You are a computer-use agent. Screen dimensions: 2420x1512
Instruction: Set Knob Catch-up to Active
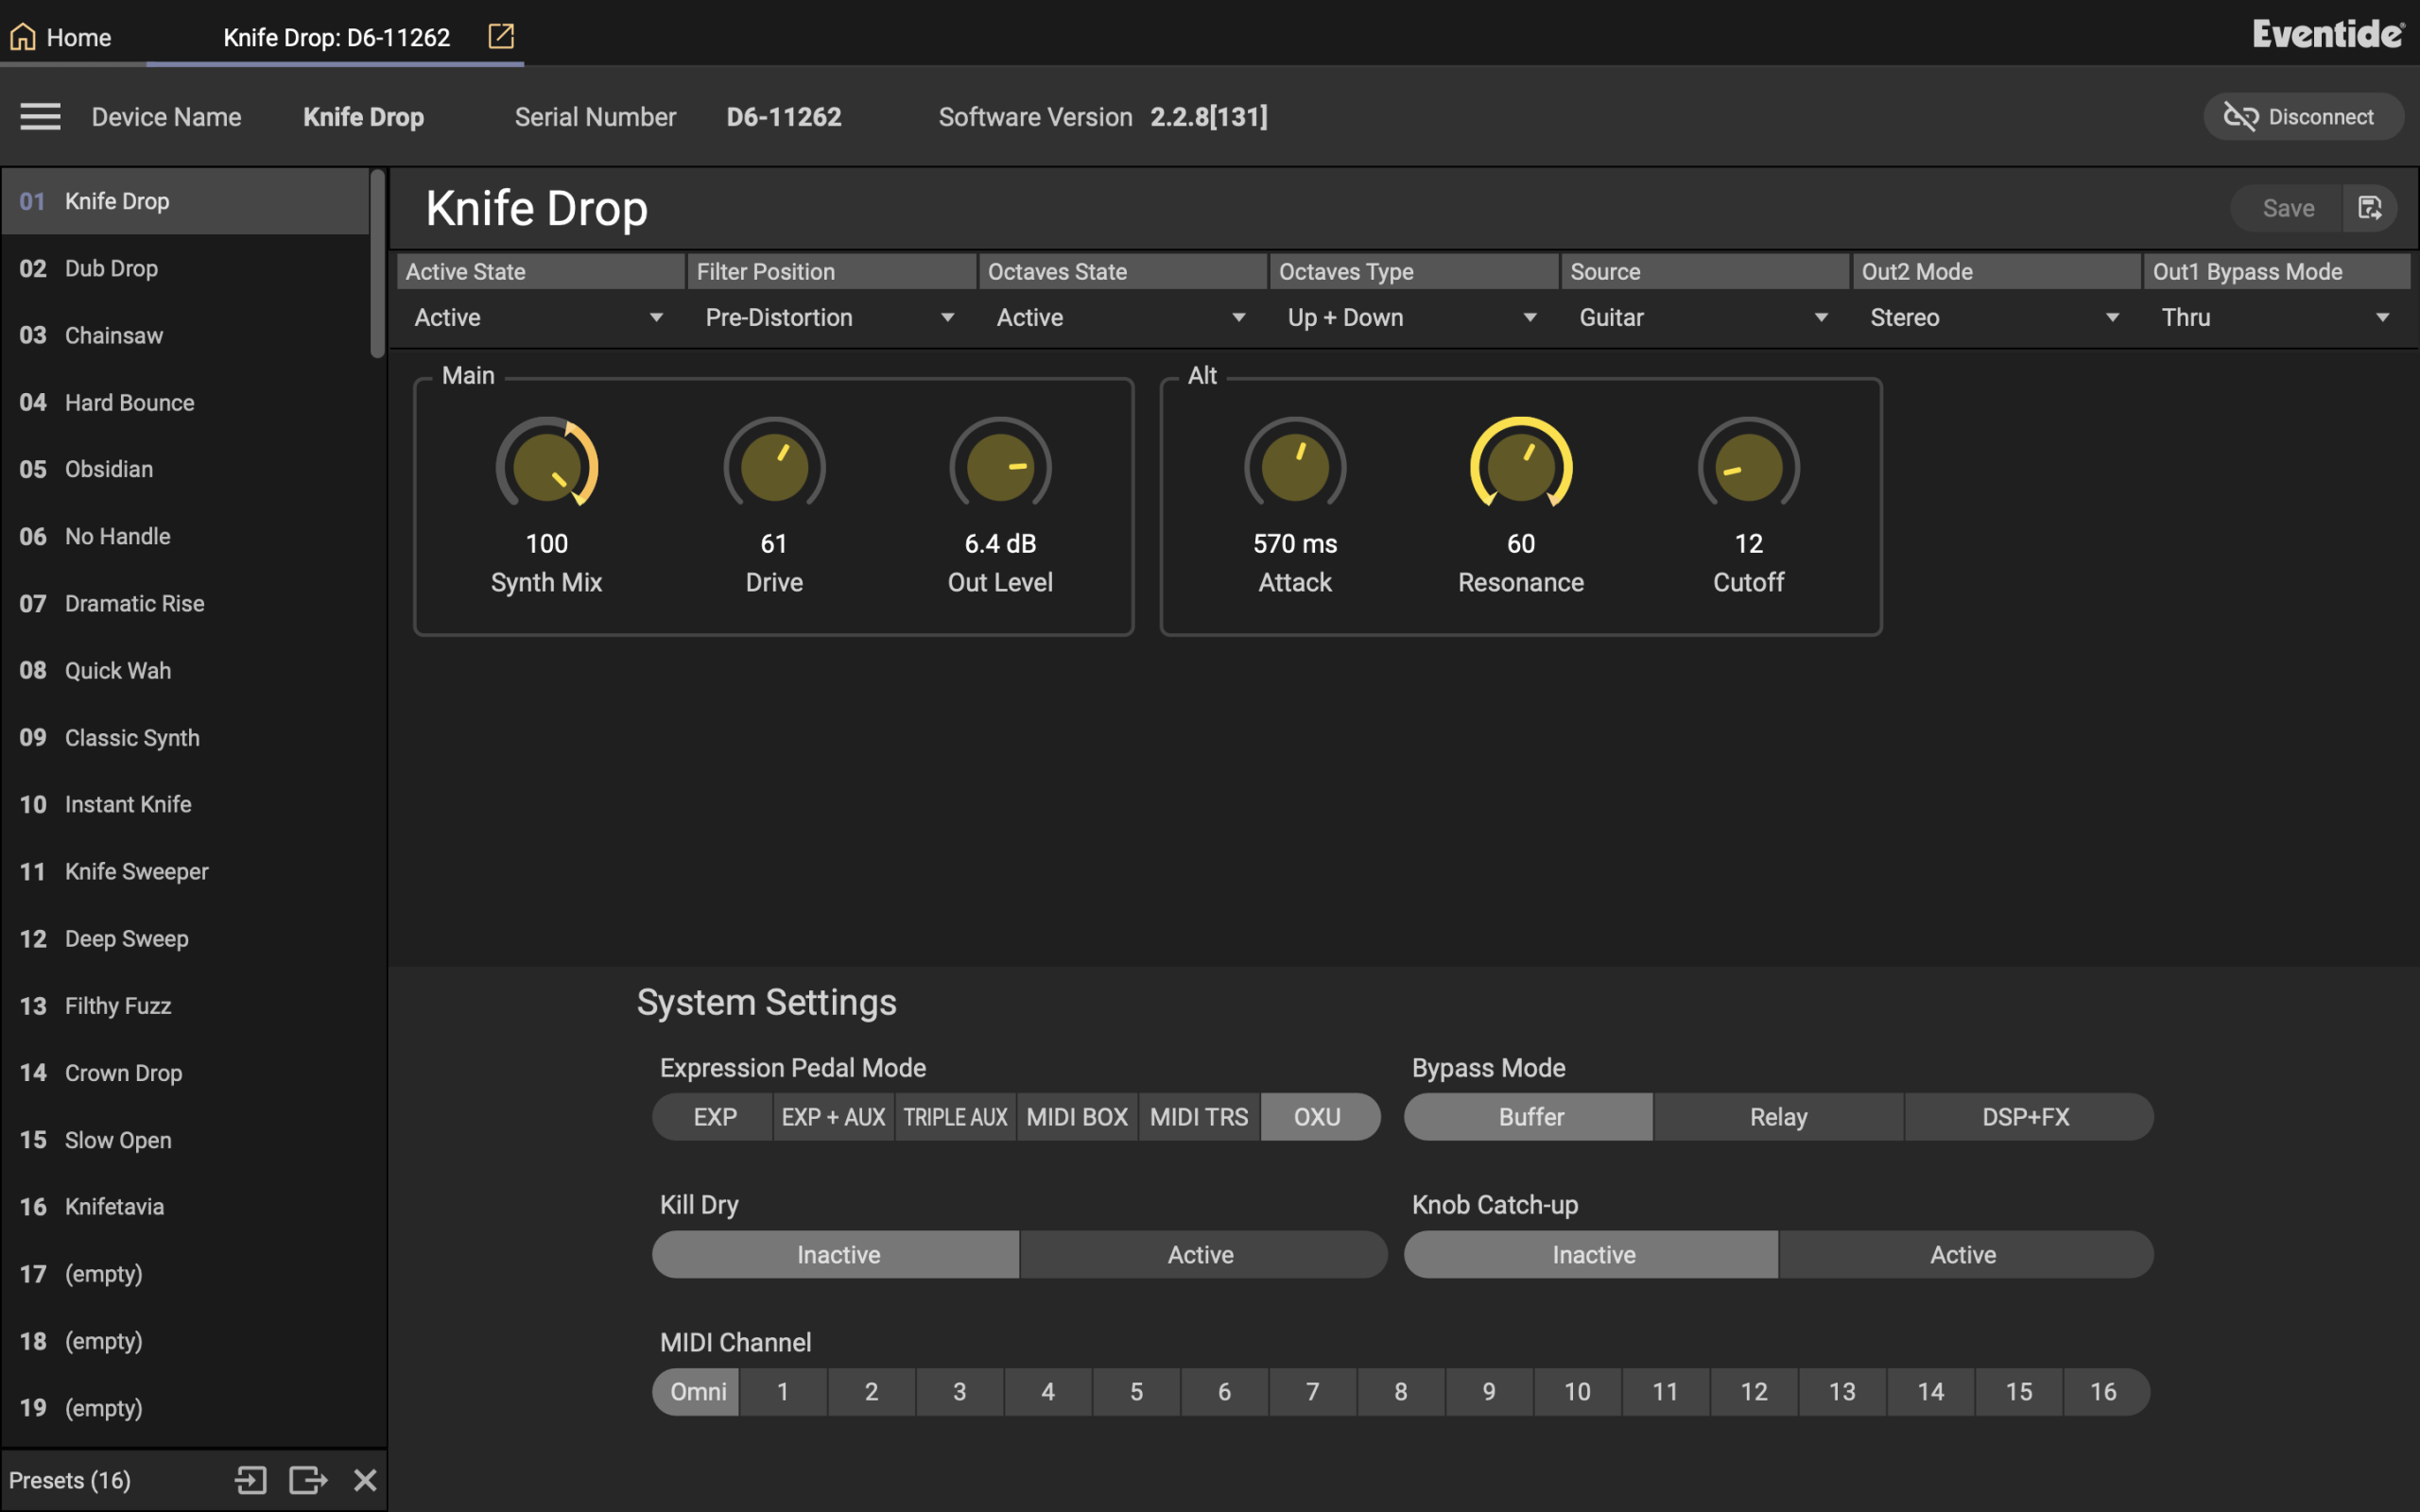tap(1966, 1255)
